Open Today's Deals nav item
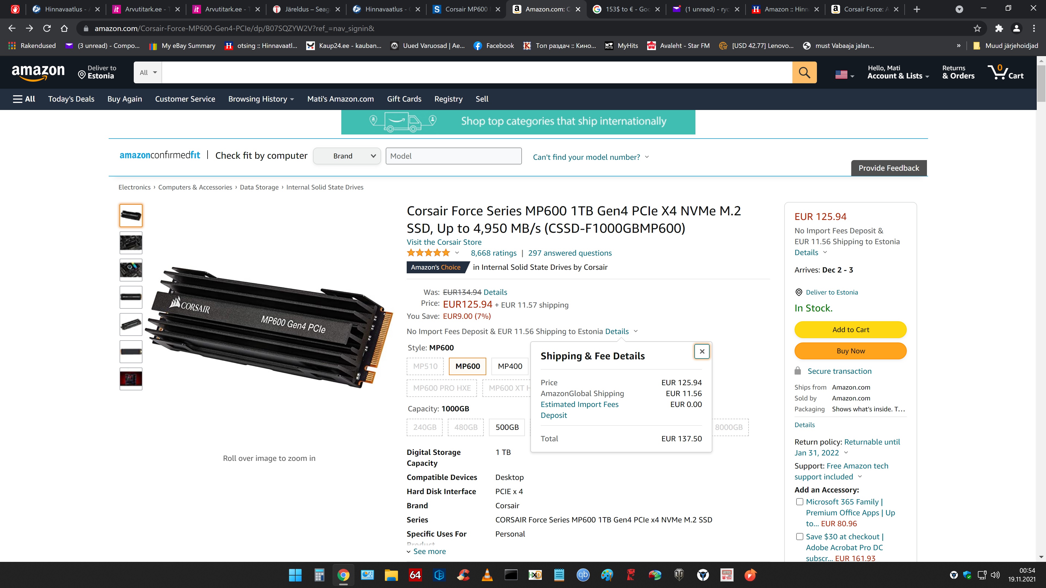The image size is (1046, 588). click(71, 99)
